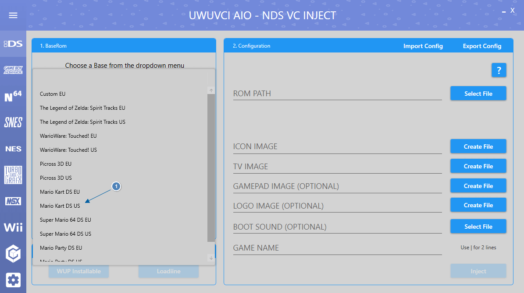The image size is (524, 293).
Task: Click the question mark help button
Action: pyautogui.click(x=499, y=70)
